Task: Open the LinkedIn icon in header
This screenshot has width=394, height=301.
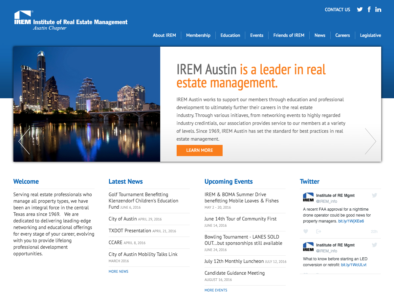Action: 378,10
